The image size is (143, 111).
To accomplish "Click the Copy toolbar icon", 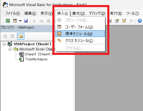I will pos(41,21).
